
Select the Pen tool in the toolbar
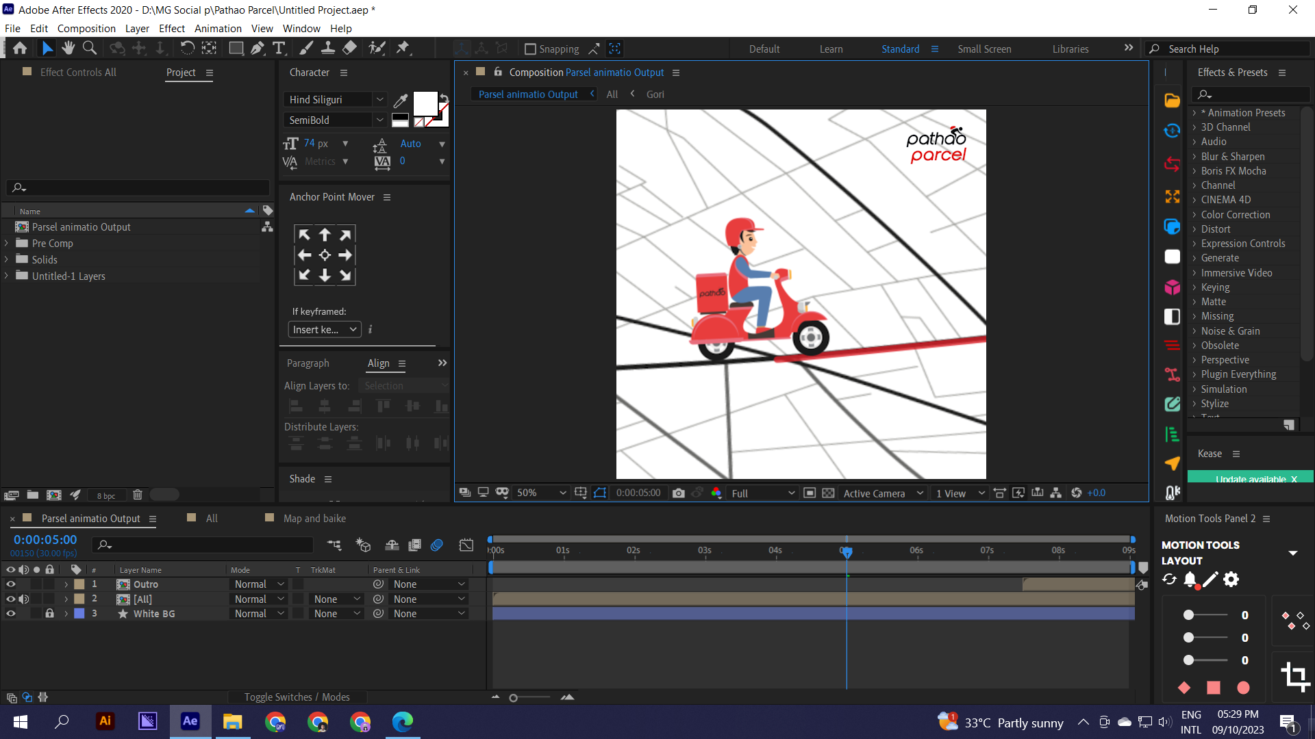[258, 48]
